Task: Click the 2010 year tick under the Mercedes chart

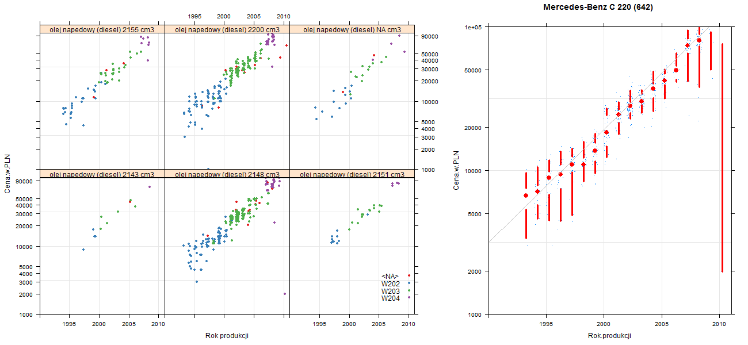Action: point(719,324)
